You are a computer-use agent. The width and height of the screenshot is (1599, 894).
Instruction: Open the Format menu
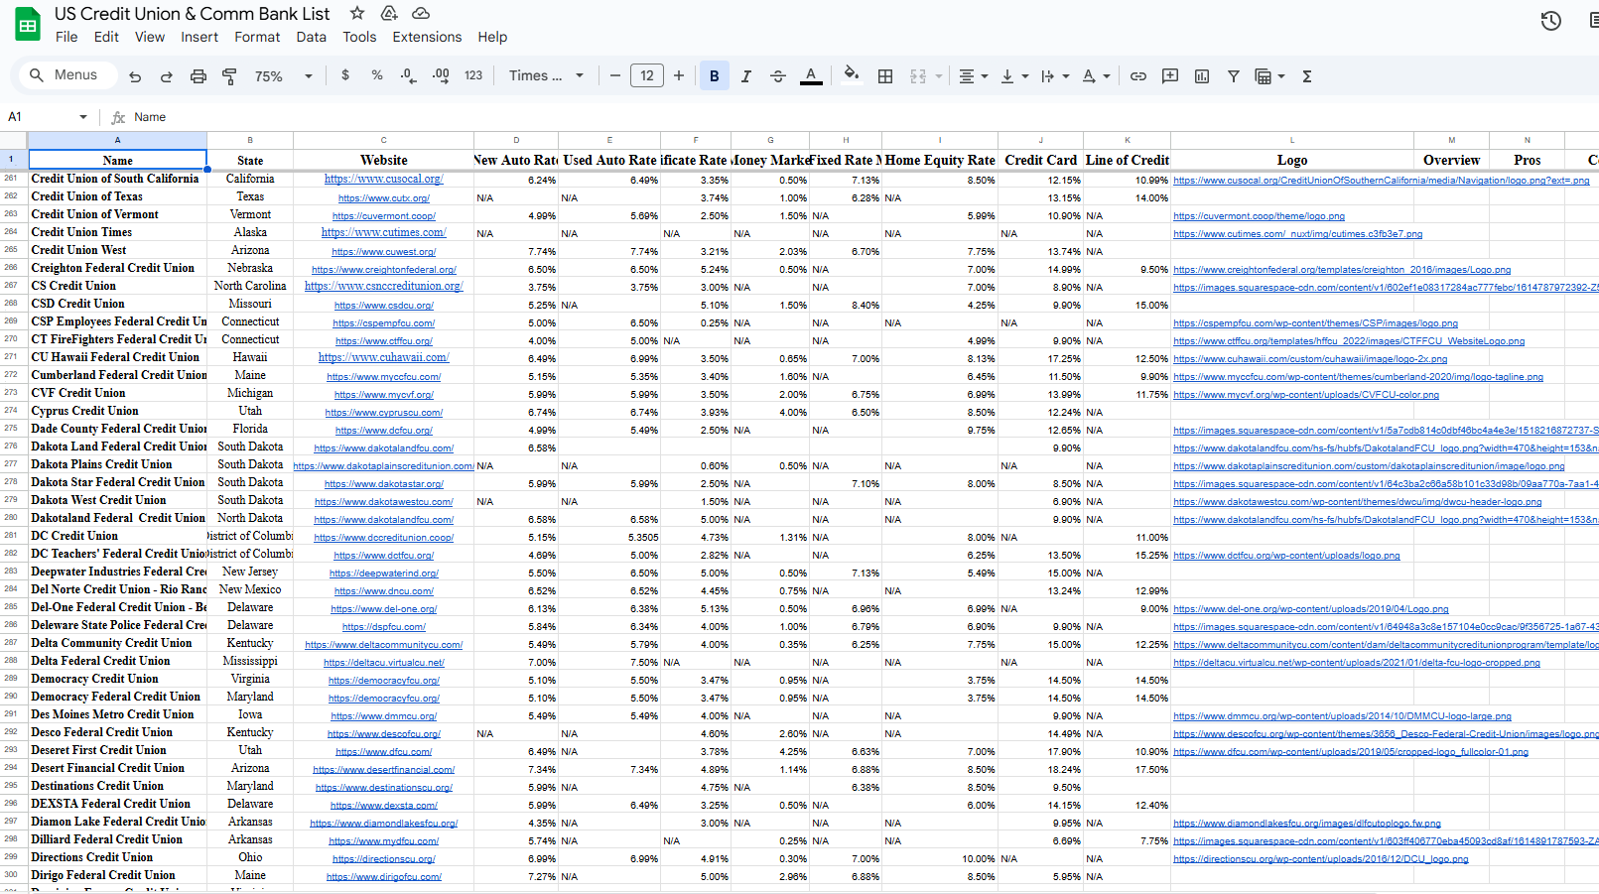pos(257,37)
